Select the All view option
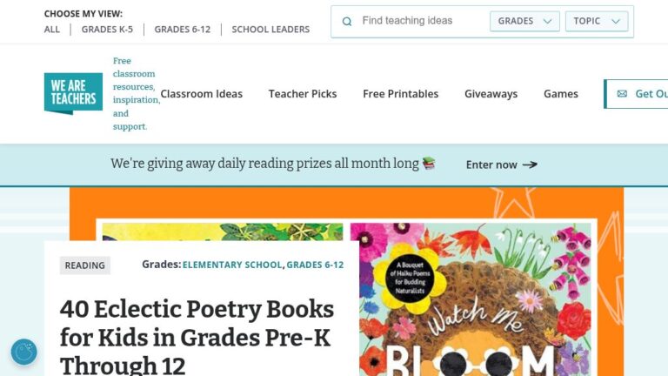 (x=52, y=30)
